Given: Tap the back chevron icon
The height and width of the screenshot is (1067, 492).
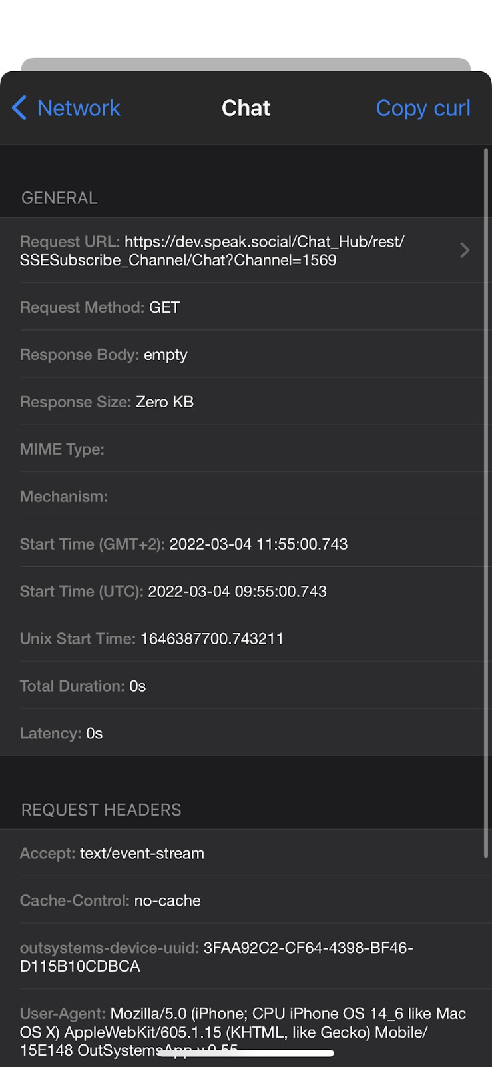Looking at the screenshot, I should click(19, 108).
